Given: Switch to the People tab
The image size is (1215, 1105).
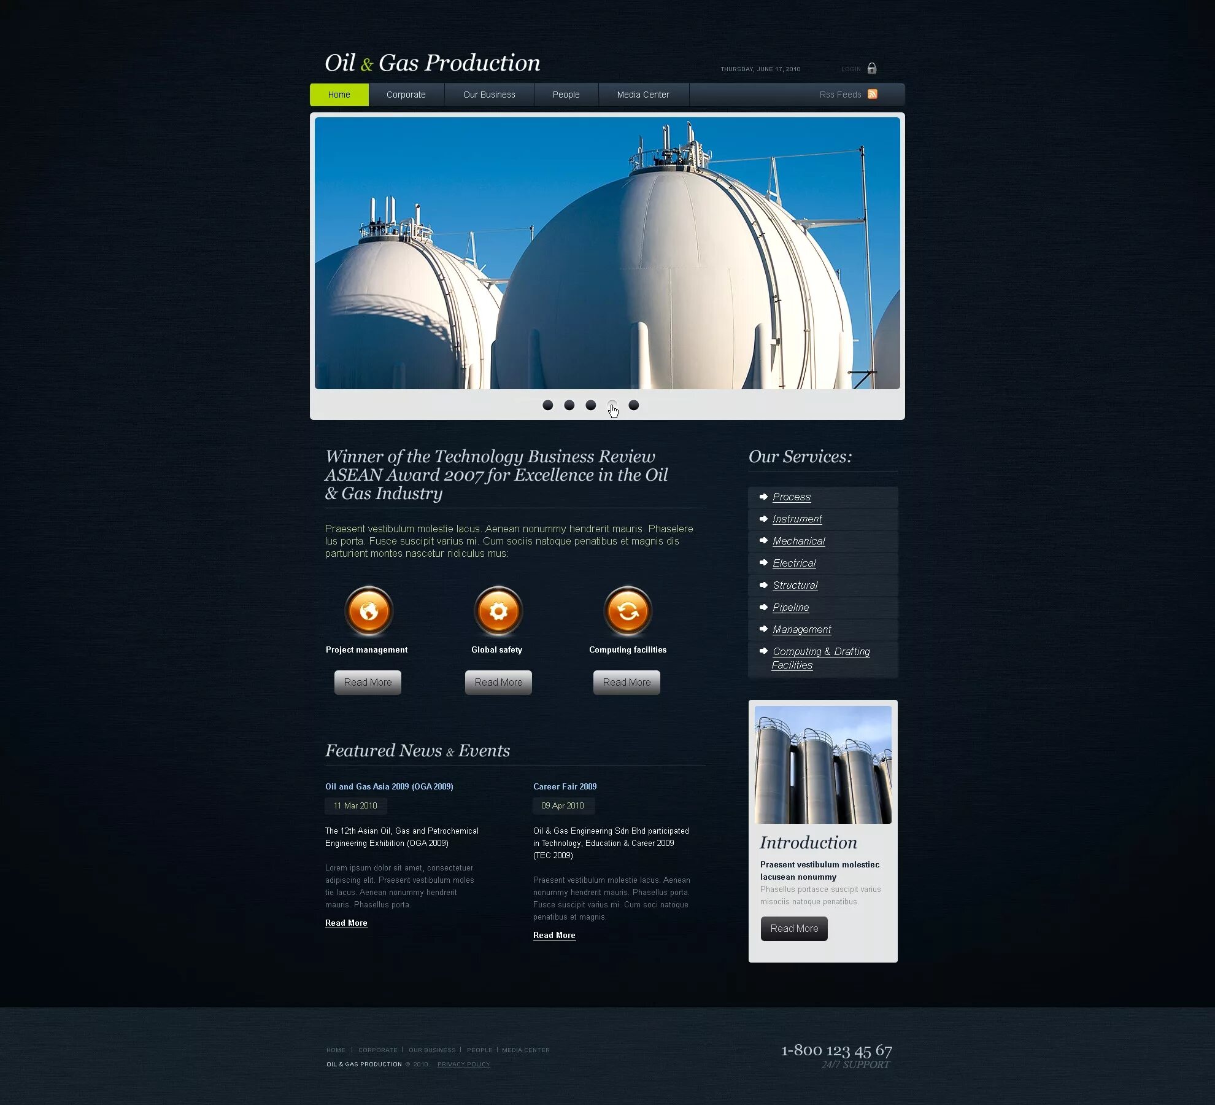Looking at the screenshot, I should point(566,95).
